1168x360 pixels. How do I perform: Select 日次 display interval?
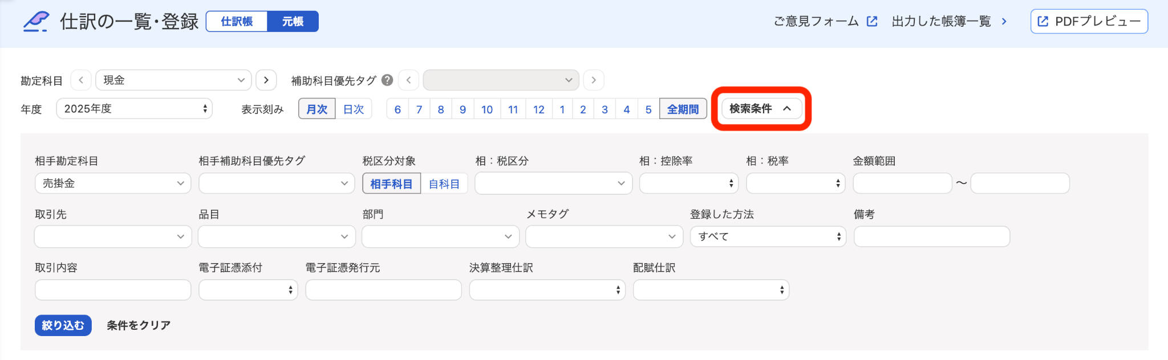click(354, 109)
